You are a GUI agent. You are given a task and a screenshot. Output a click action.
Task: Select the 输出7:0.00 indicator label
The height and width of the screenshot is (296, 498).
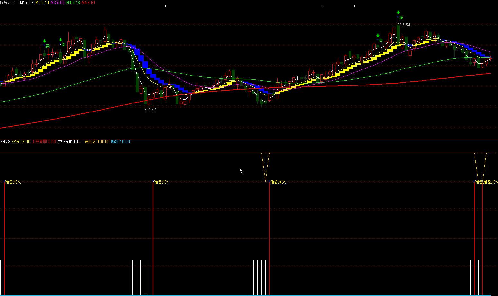pos(121,142)
